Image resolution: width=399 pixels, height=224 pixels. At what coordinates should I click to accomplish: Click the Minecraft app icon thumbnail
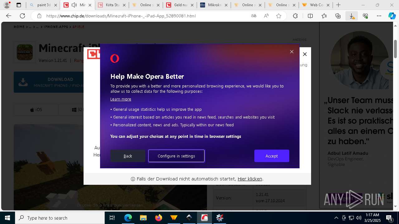(x=25, y=52)
